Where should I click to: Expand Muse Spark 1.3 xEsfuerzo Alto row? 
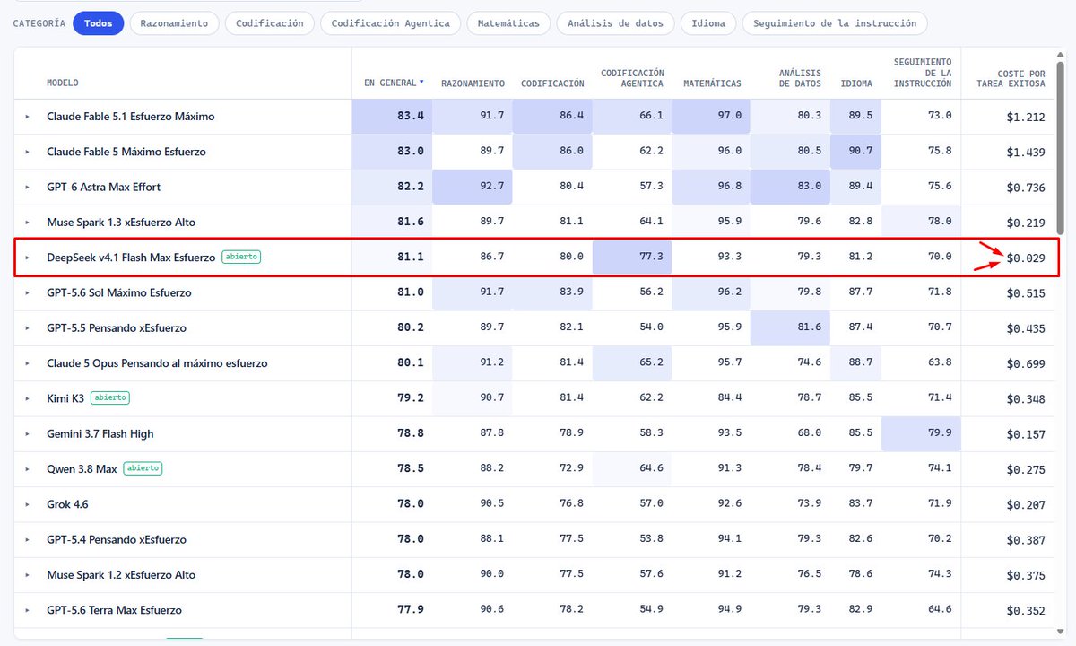point(27,223)
